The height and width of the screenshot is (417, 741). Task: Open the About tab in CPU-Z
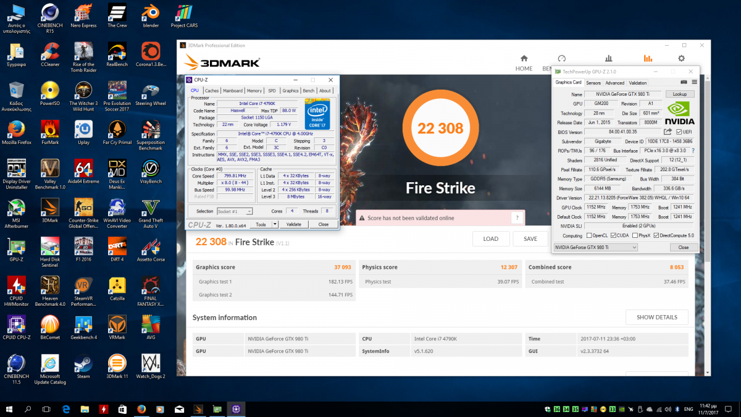pyautogui.click(x=325, y=91)
